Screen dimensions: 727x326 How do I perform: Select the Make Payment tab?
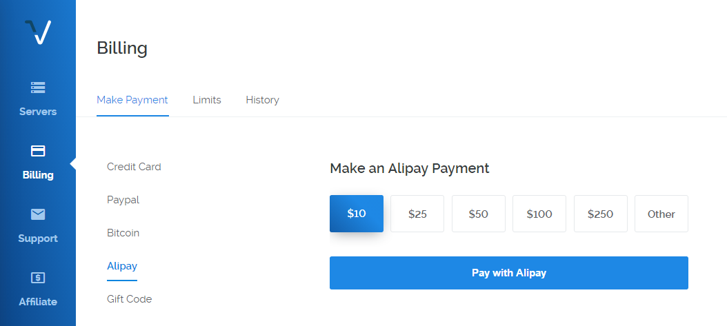132,100
